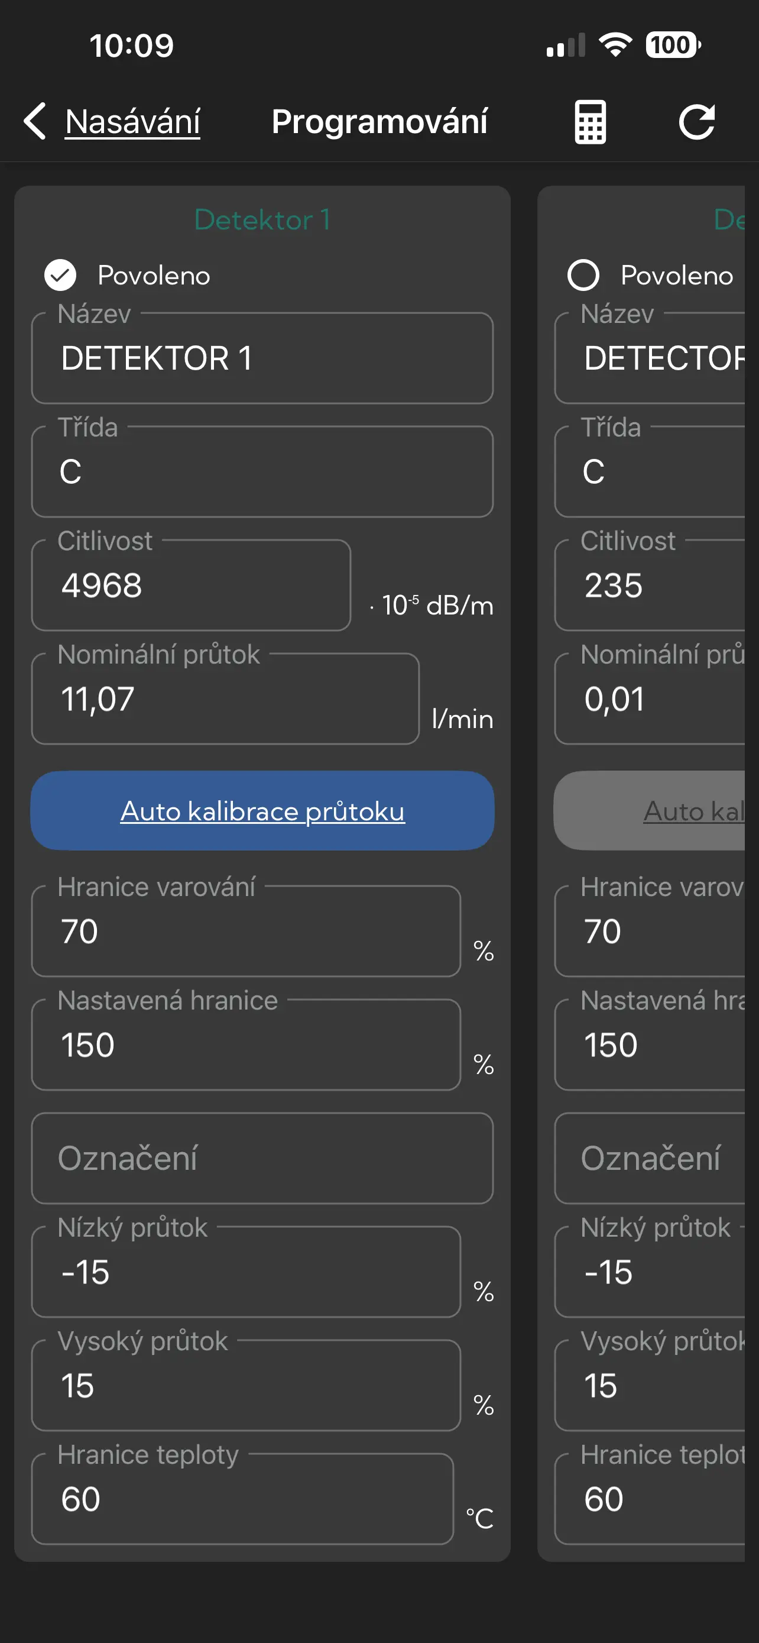Image resolution: width=759 pixels, height=1643 pixels.
Task: Edit Citlivost value 235 on second detector
Action: pos(650,585)
